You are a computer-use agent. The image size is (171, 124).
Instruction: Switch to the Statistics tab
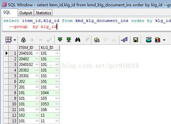pos(44,13)
